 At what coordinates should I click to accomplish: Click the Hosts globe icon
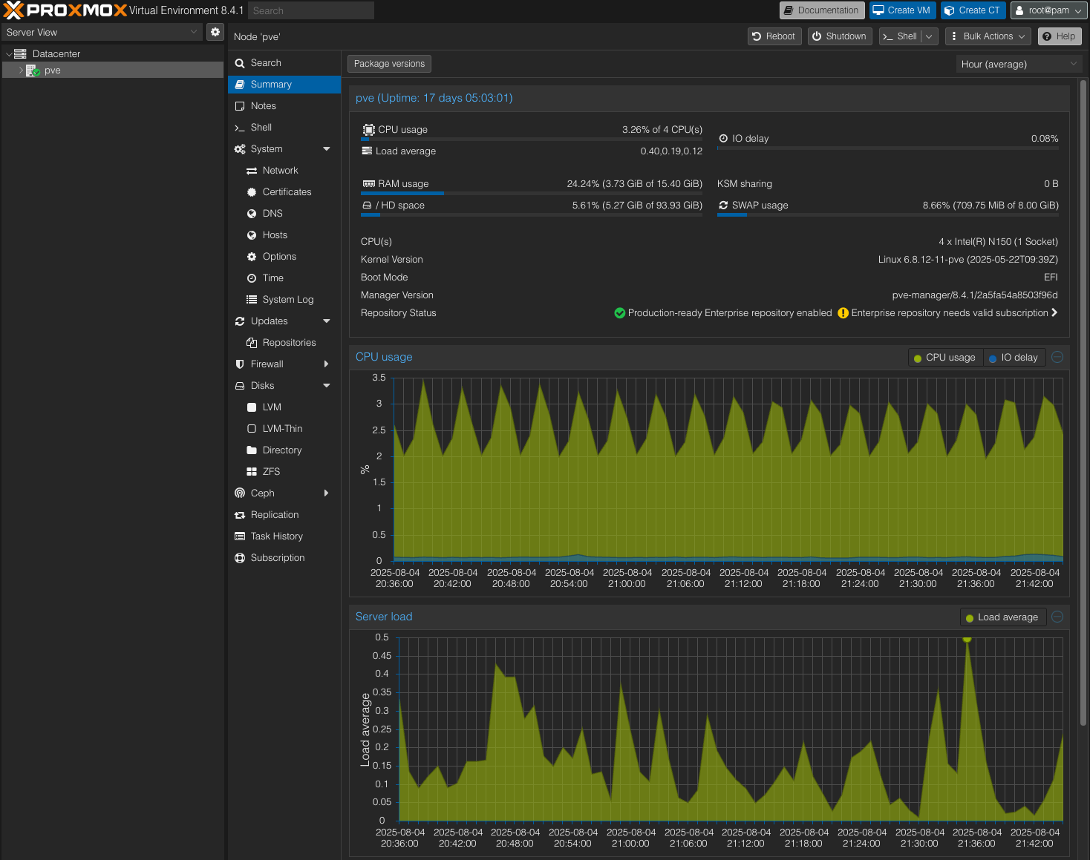tap(252, 235)
